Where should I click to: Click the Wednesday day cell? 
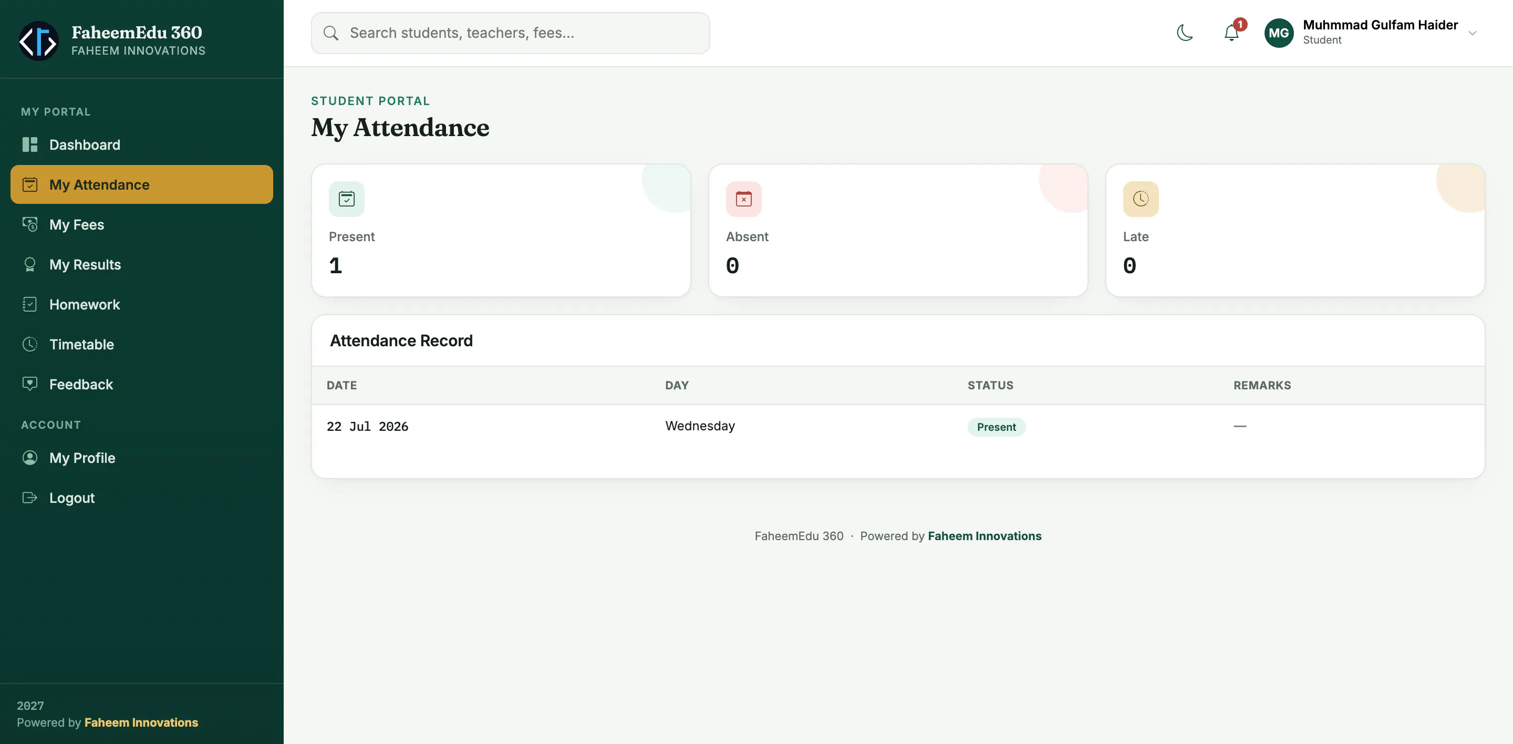pos(700,426)
